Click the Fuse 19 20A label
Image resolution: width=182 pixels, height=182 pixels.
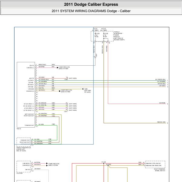point(106,35)
